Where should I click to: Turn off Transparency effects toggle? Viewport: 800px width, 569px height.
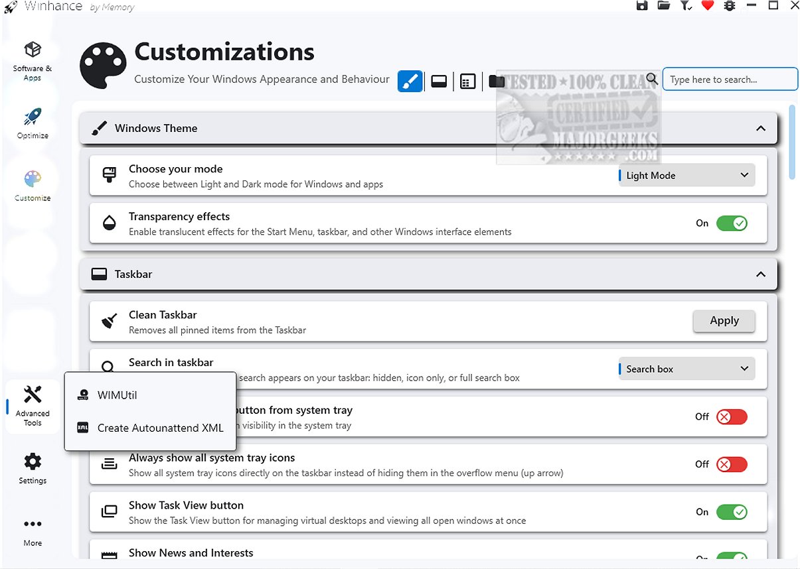[x=732, y=223]
